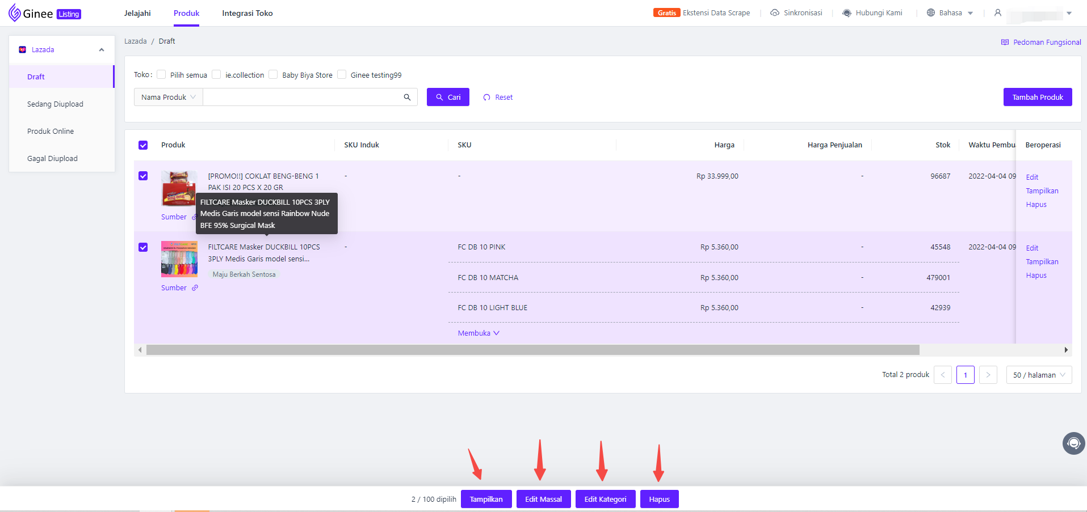Click the bulk Tampilkan button in bottom bar
The height and width of the screenshot is (512, 1087).
pos(486,499)
